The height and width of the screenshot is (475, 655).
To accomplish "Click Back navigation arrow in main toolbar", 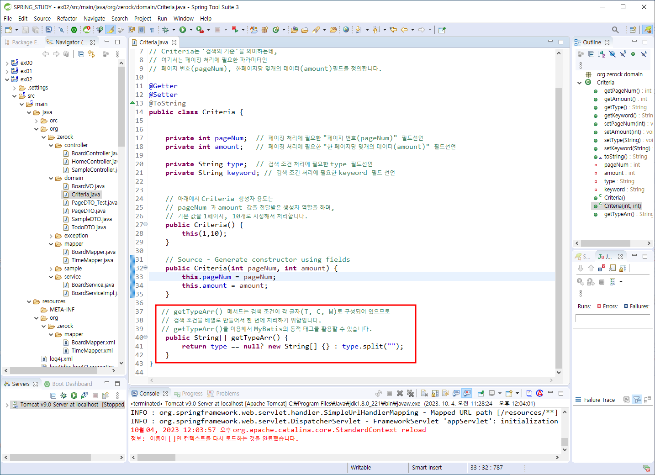I will coord(404,30).
